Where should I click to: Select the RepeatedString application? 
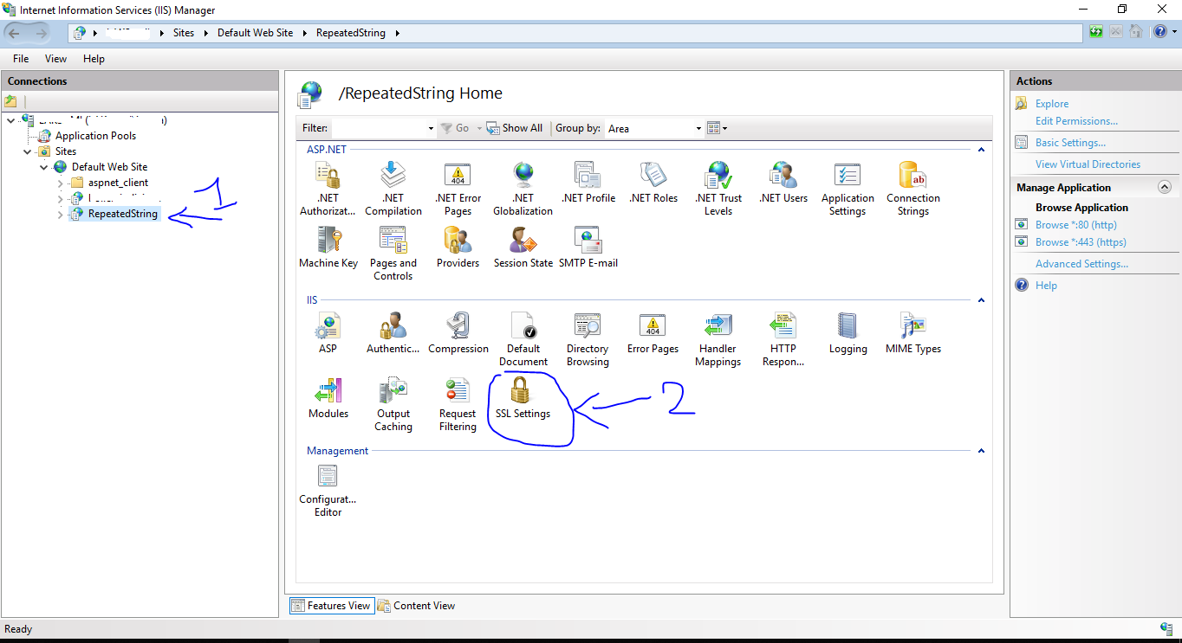pyautogui.click(x=123, y=214)
